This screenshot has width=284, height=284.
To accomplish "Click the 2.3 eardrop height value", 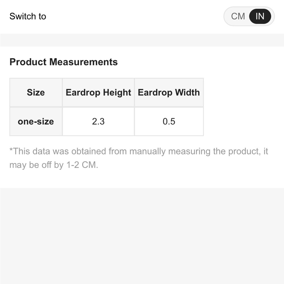I will tap(98, 122).
